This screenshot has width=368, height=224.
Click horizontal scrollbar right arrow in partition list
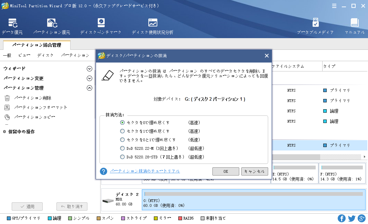point(365,157)
